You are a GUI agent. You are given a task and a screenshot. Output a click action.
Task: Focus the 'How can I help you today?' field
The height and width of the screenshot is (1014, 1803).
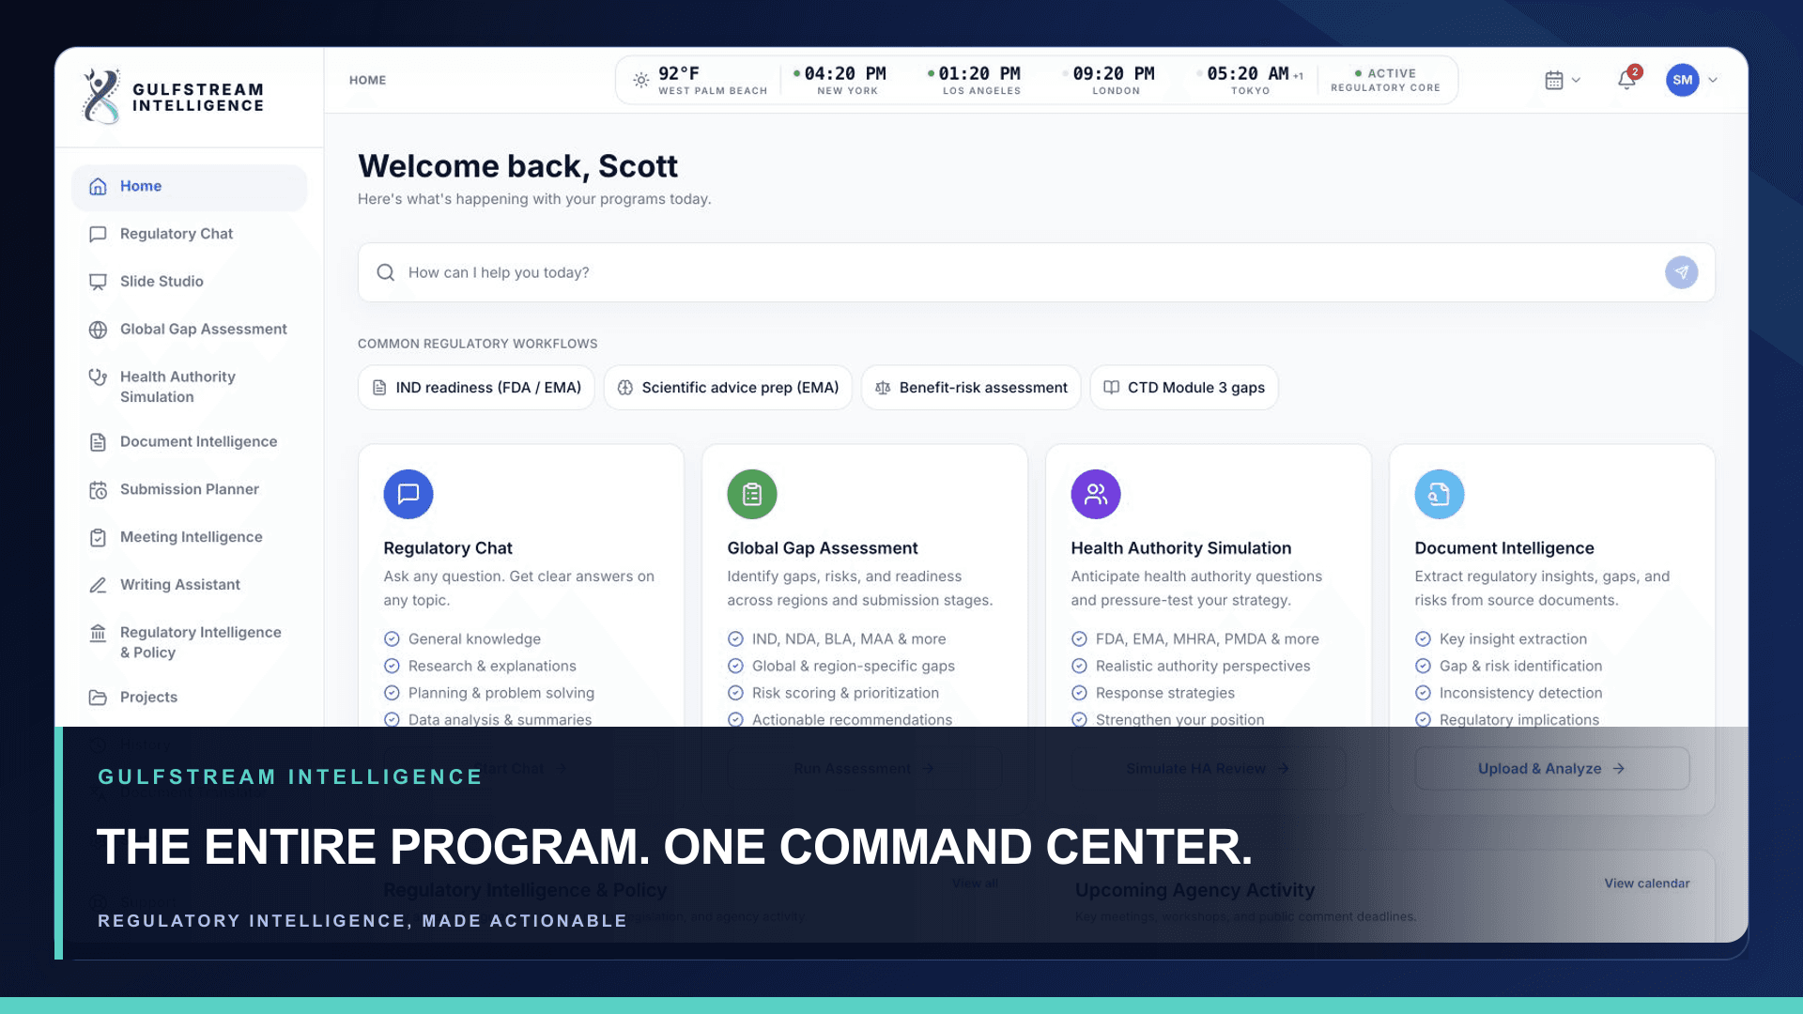click(1036, 273)
